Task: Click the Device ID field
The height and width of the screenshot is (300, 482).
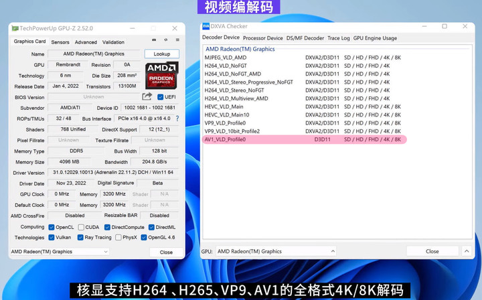Action: pos(149,108)
